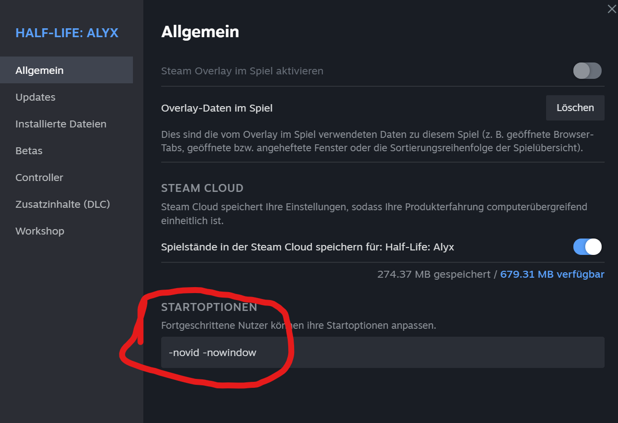Click the Steam Overlay im Spiel aktivieren label
Viewport: 618px width, 423px height.
tap(242, 71)
